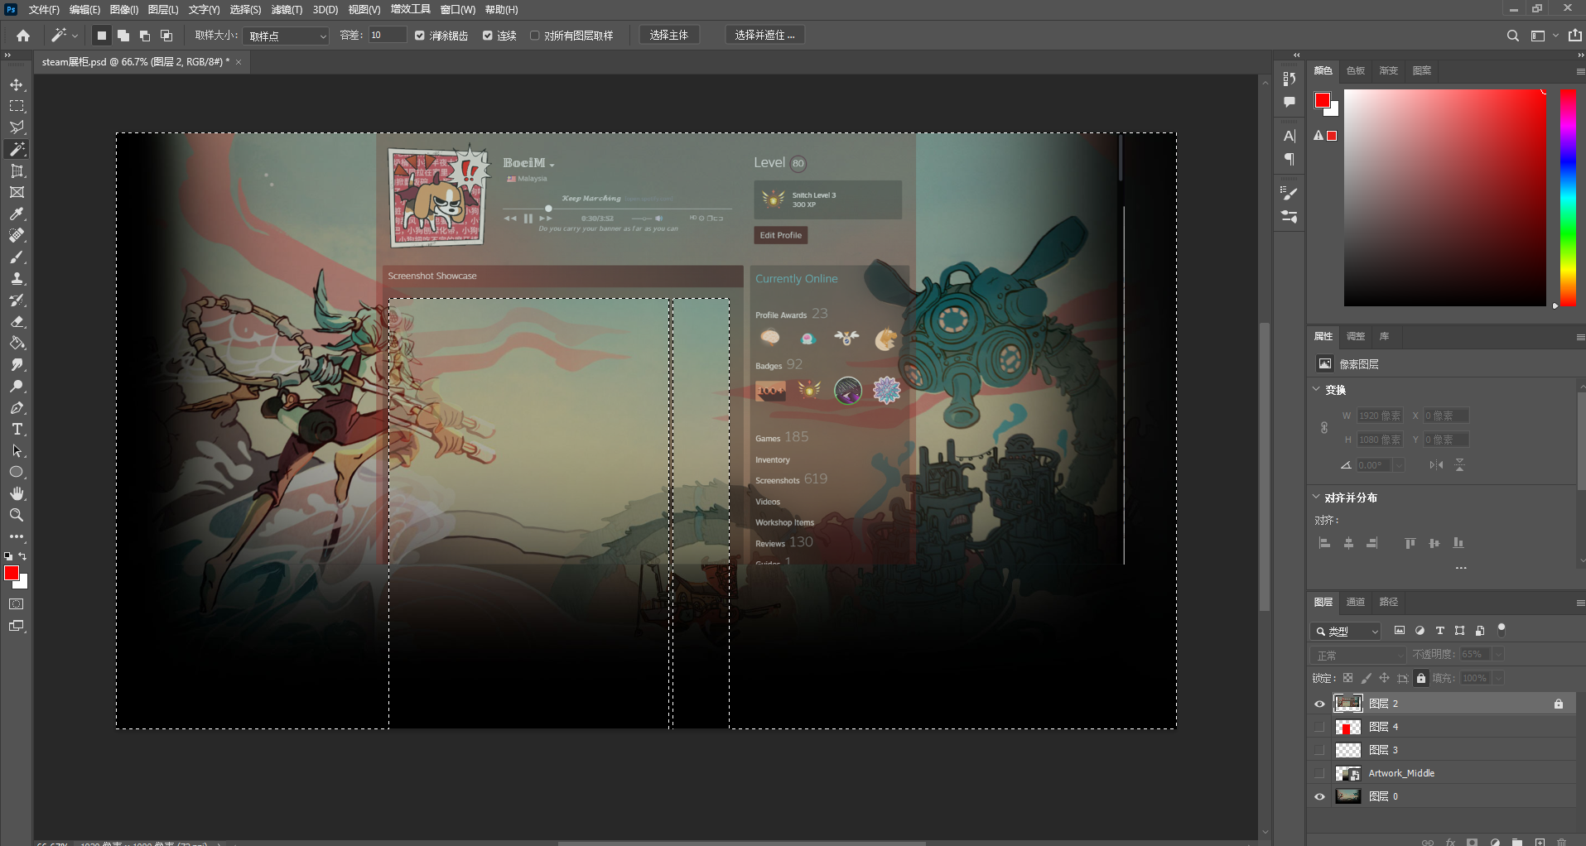Screen dimensions: 1586x846
Task: Pick the Eyedropper tool
Action: [17, 214]
